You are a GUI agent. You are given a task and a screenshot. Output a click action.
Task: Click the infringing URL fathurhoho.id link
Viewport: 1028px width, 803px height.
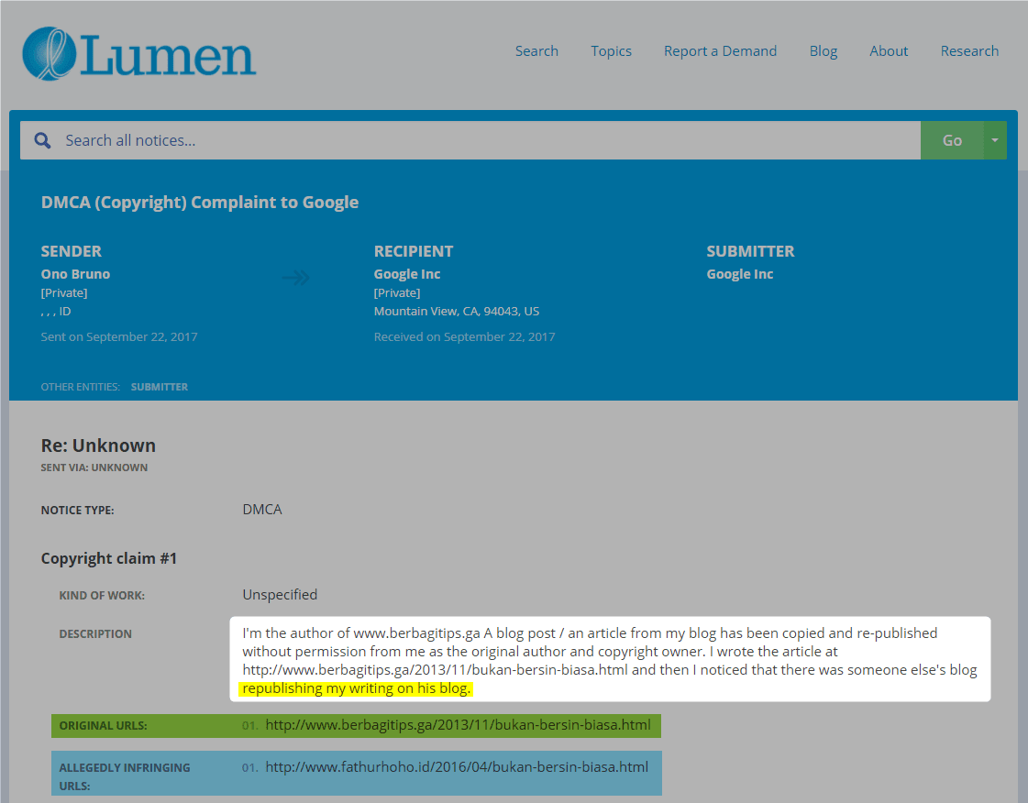(x=457, y=767)
